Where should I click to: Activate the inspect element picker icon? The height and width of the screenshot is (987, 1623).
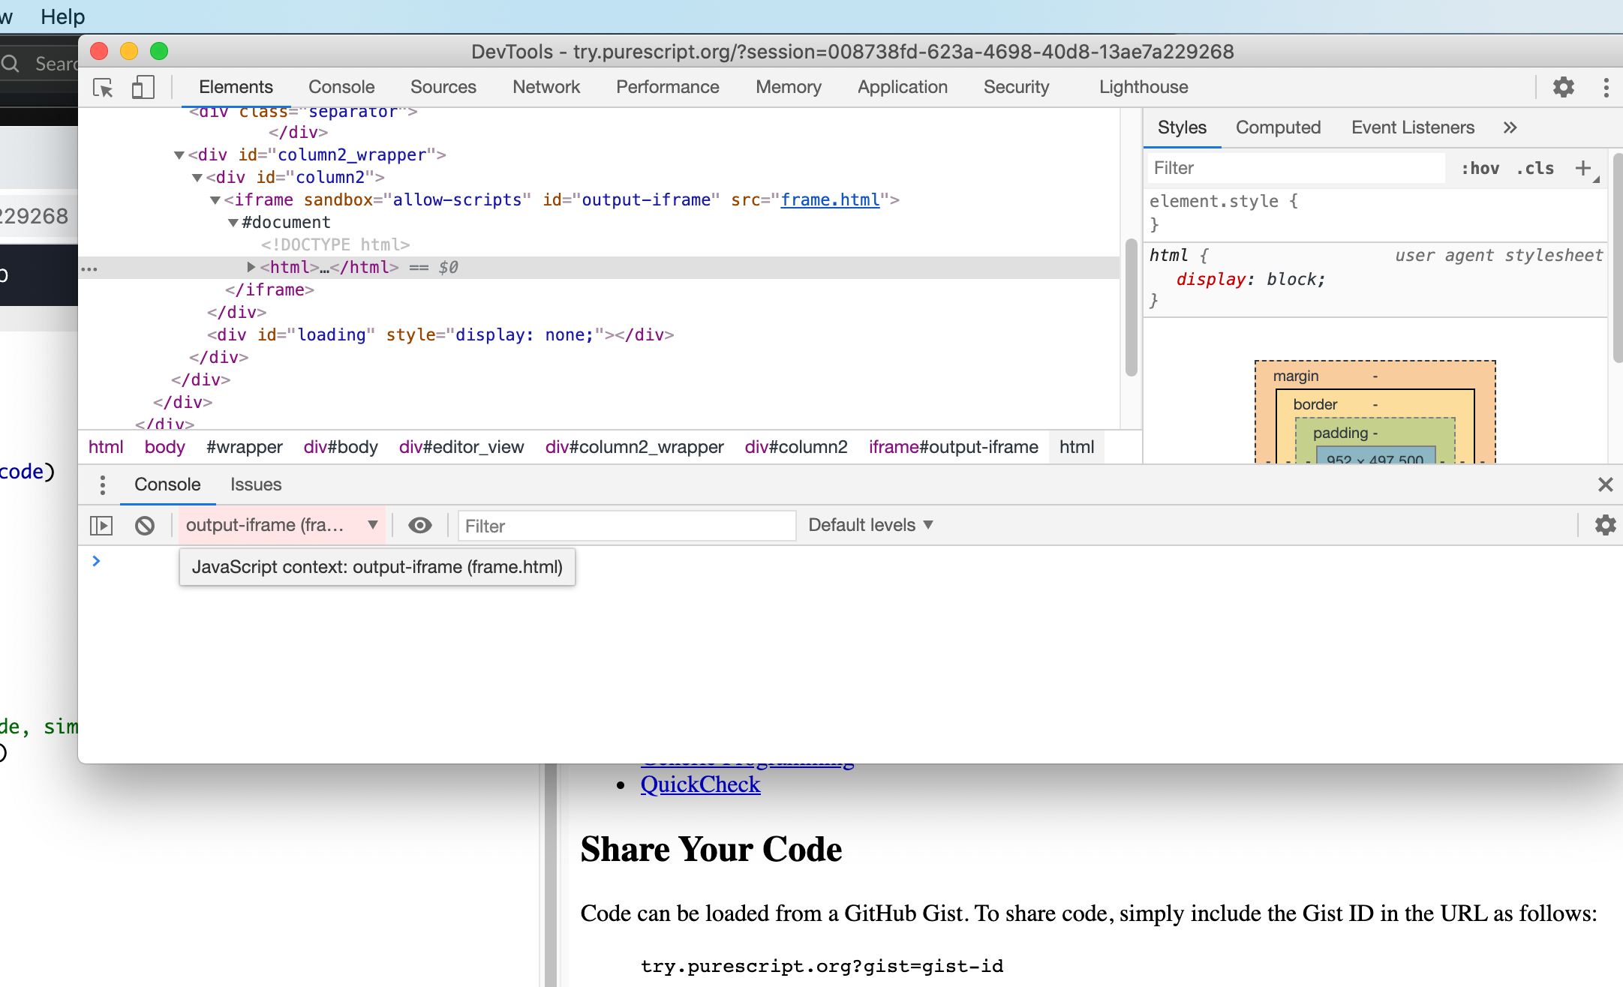click(103, 88)
